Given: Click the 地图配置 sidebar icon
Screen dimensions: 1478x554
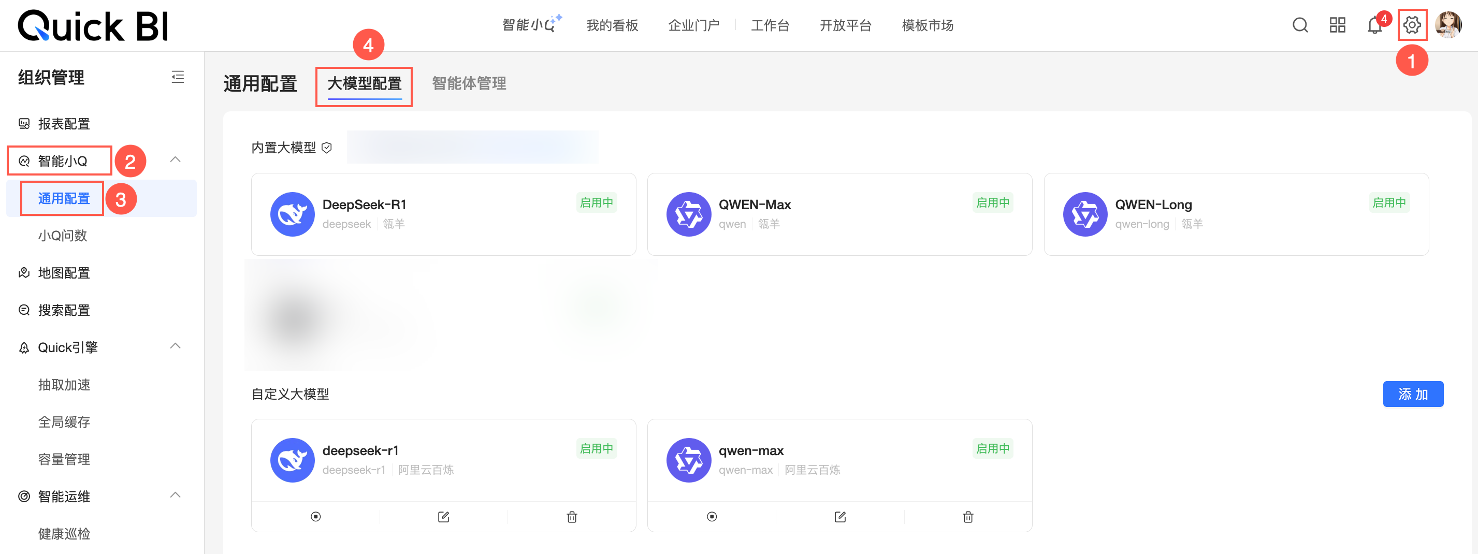Looking at the screenshot, I should [24, 273].
